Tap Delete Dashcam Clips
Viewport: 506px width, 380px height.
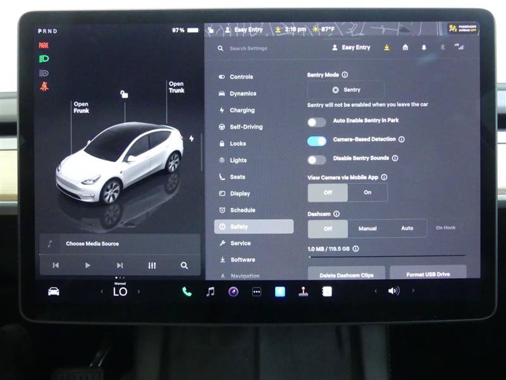tap(347, 274)
